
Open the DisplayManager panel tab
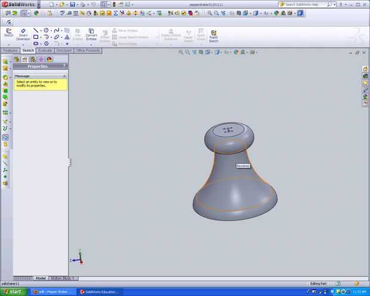coord(49,60)
